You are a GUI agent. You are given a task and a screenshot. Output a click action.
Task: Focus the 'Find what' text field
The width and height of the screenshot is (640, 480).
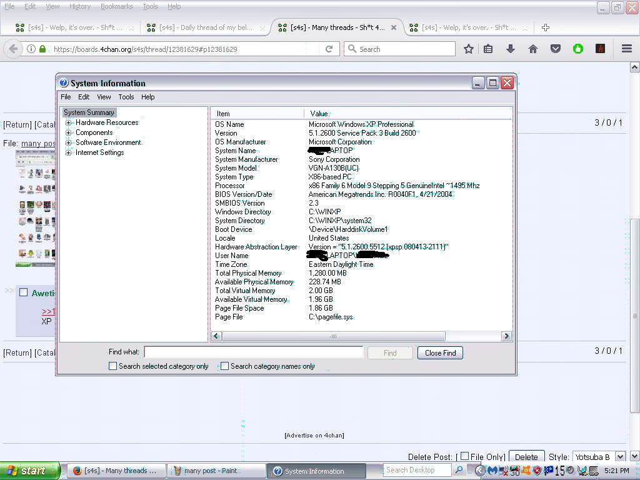click(254, 352)
